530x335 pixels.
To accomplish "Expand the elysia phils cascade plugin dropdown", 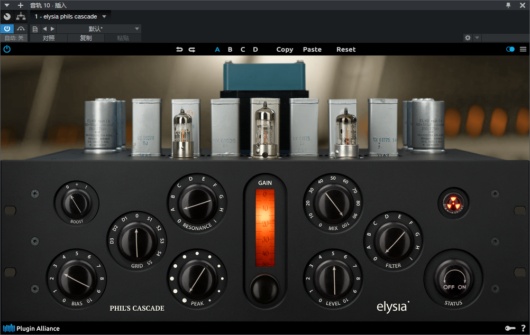I will tap(104, 17).
